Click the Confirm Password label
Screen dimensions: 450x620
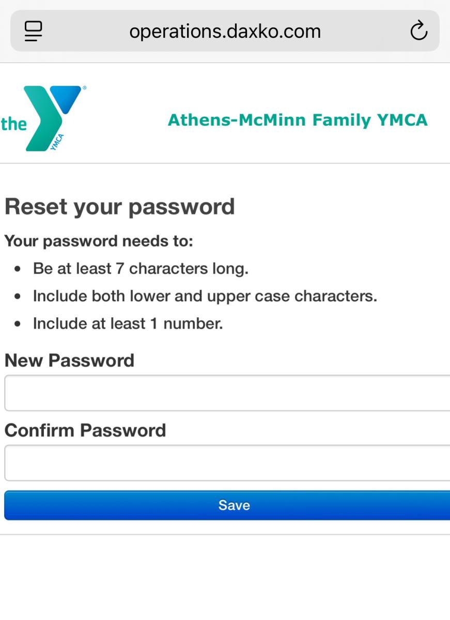tap(85, 430)
